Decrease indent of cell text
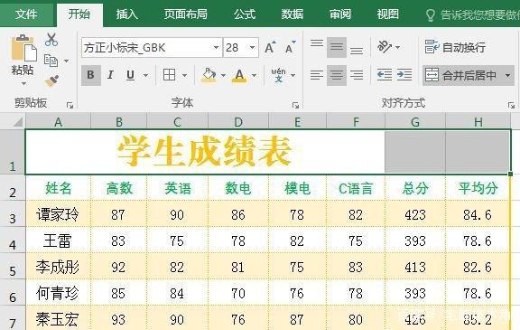 point(385,75)
